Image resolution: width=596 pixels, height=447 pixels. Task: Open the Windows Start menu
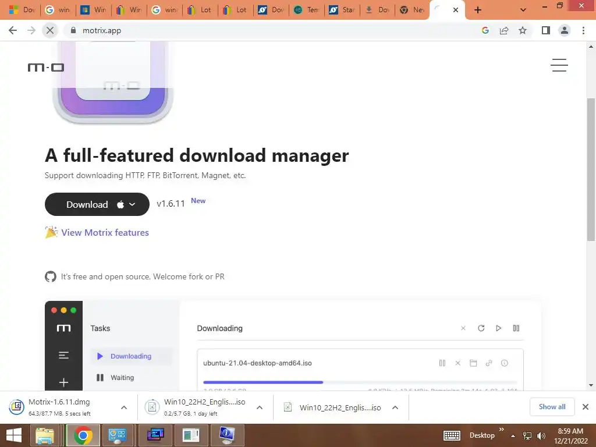(x=14, y=435)
